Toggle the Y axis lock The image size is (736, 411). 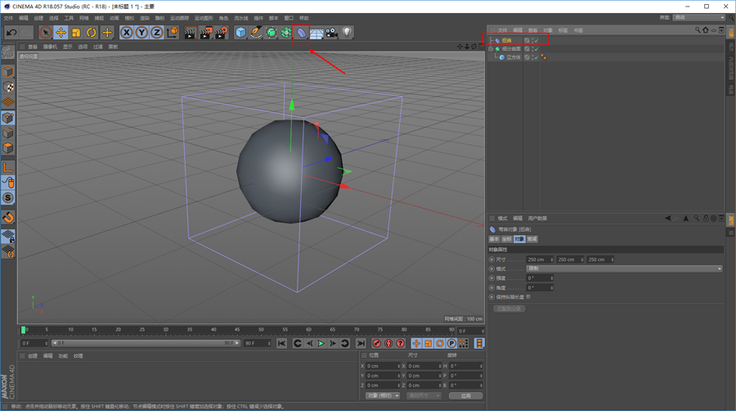point(141,33)
